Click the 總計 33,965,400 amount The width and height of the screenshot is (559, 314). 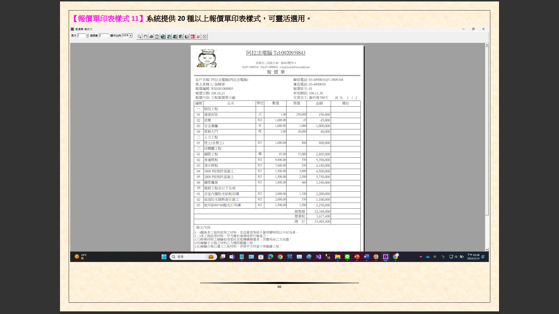click(322, 222)
